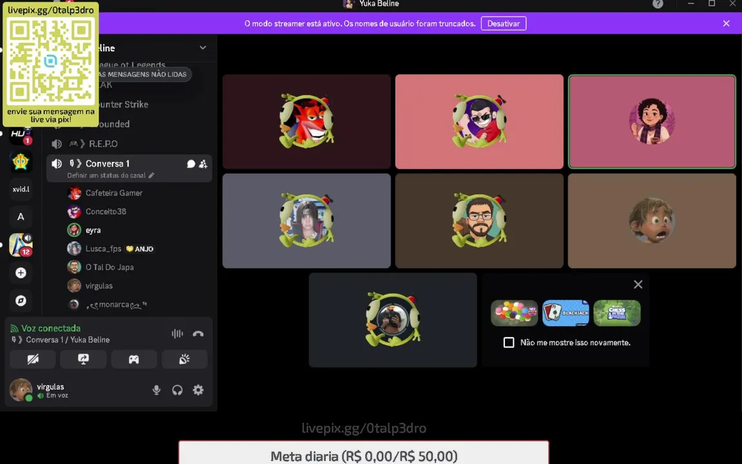Open the server with 12 notifications
Image resolution: width=742 pixels, height=464 pixels.
click(21, 245)
